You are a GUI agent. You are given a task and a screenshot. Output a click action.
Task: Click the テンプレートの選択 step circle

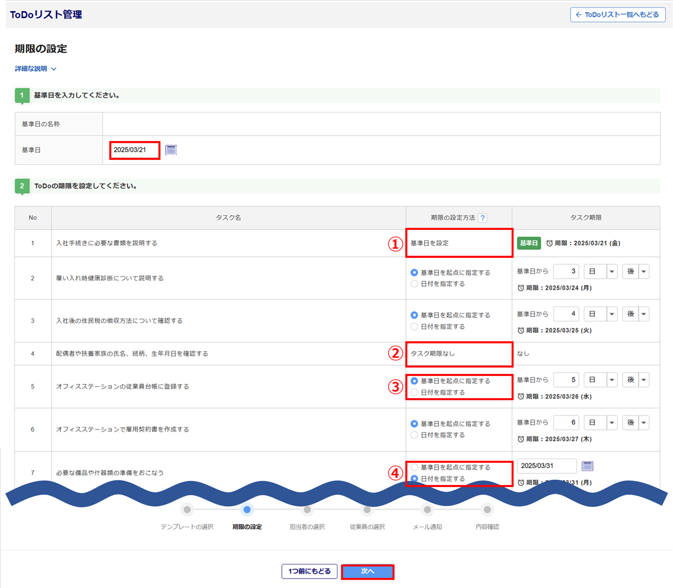[187, 509]
